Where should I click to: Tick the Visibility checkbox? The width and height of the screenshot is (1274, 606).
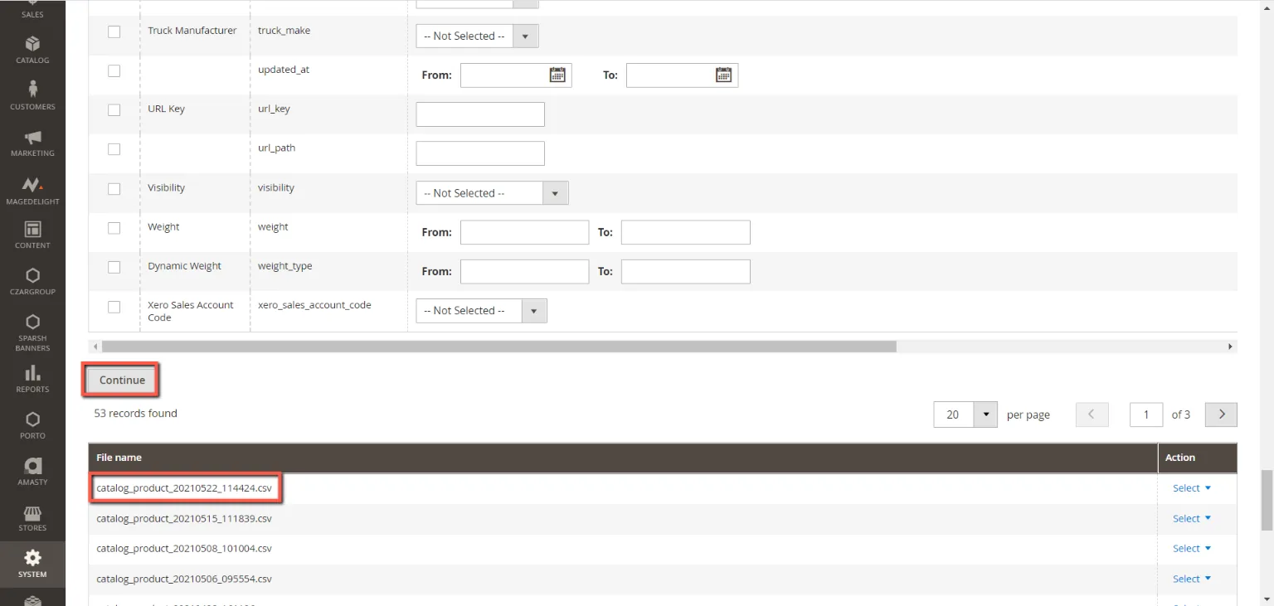114,188
